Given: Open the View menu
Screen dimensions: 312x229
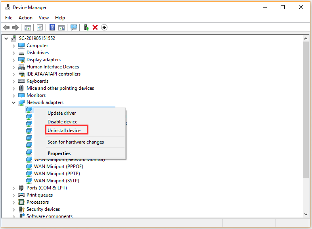Looking at the screenshot, I should click(x=44, y=18).
